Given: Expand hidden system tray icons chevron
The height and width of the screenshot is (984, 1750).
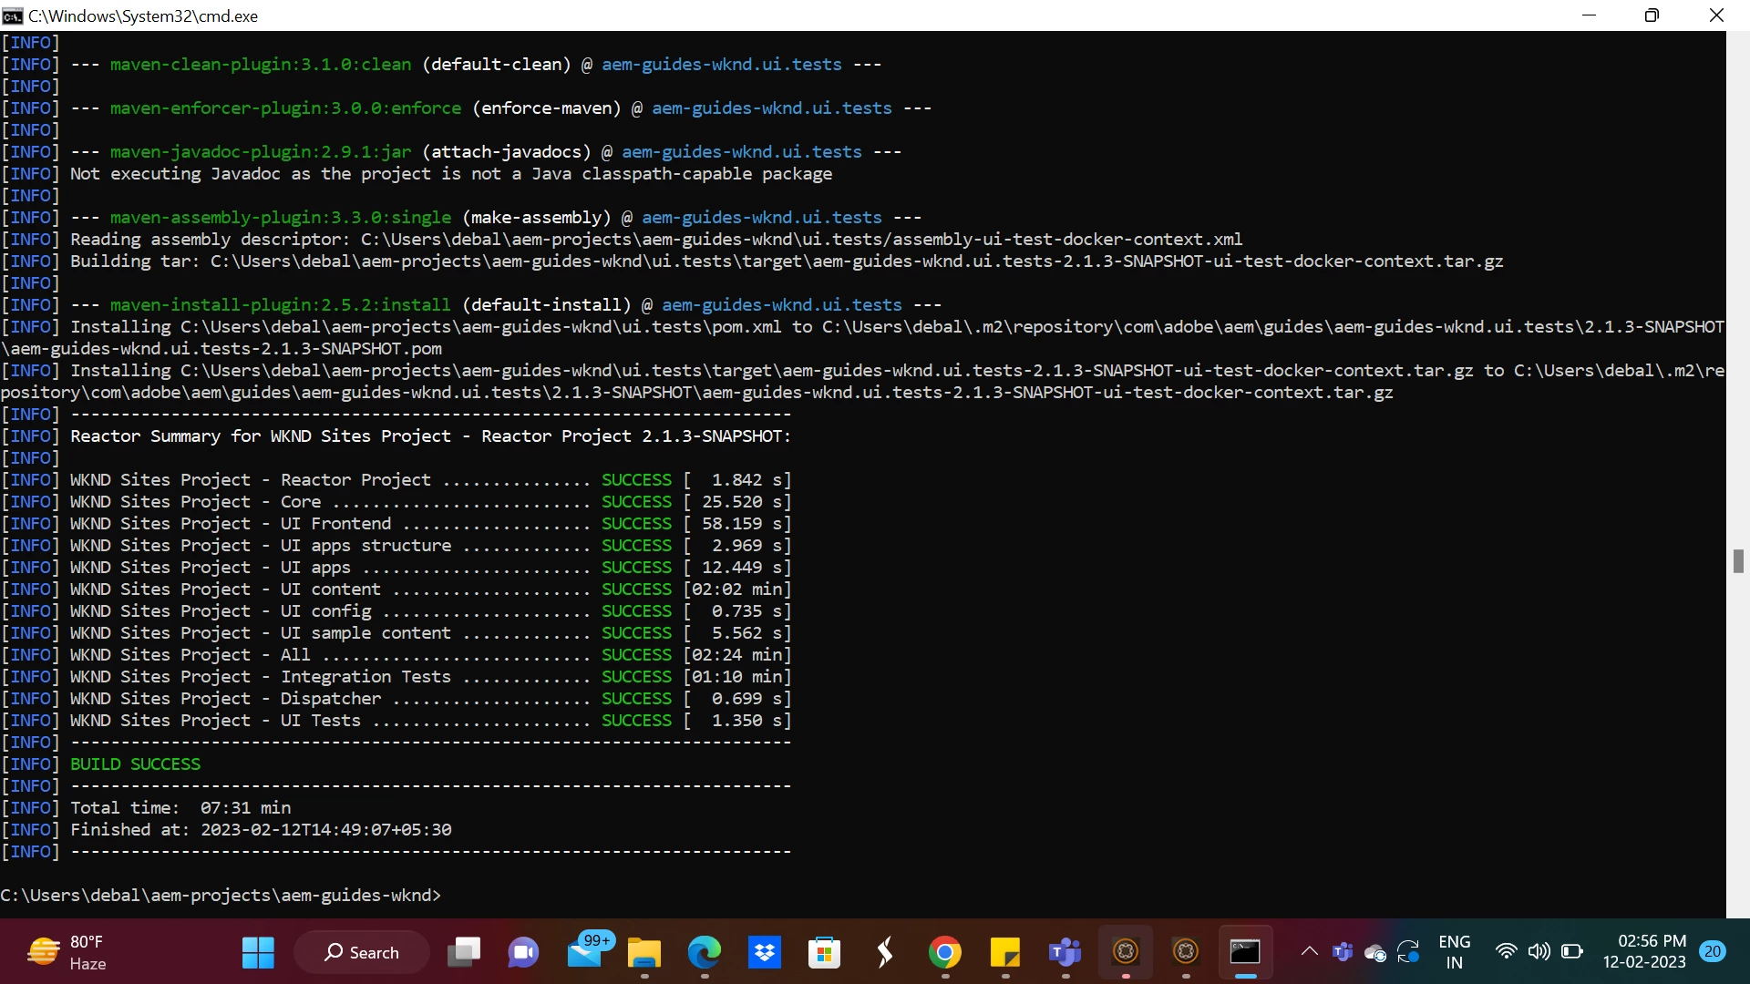Looking at the screenshot, I should (x=1309, y=952).
